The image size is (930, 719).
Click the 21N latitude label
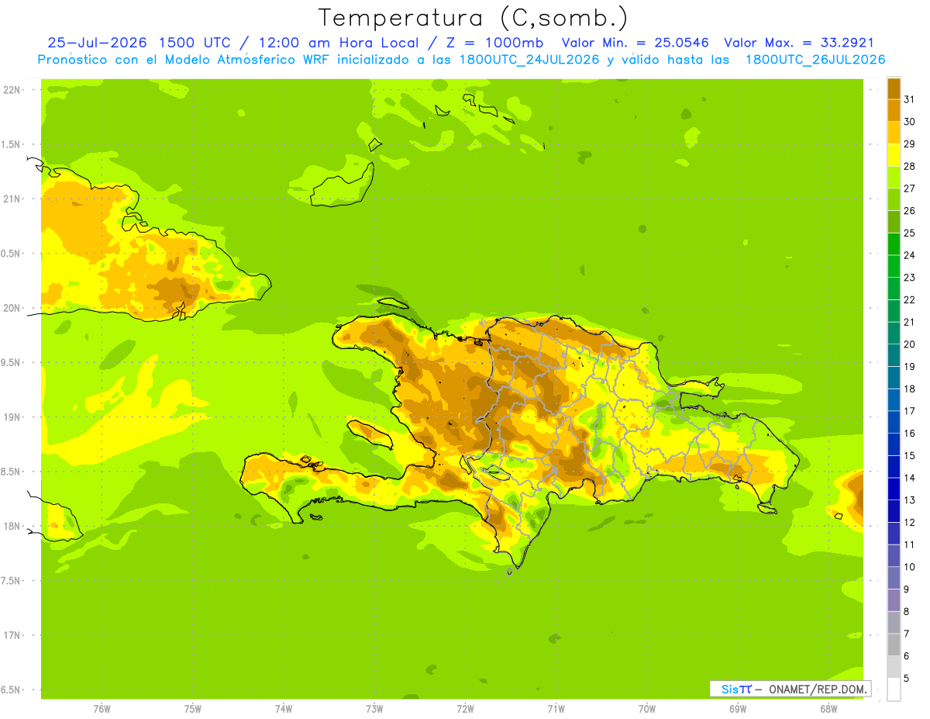tap(13, 199)
